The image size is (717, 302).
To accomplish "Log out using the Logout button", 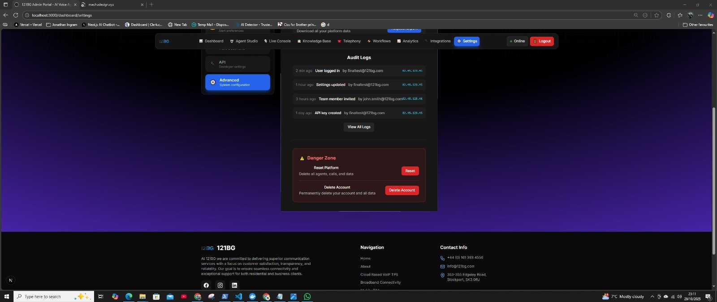I will click(x=542, y=41).
